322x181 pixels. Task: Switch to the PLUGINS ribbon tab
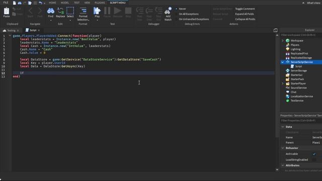pyautogui.click(x=100, y=3)
